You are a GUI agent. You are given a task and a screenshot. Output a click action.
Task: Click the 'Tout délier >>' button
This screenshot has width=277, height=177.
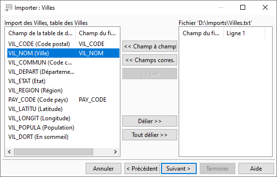[x=150, y=135]
